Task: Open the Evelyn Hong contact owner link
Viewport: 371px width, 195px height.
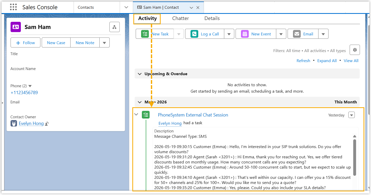Action: (31, 123)
